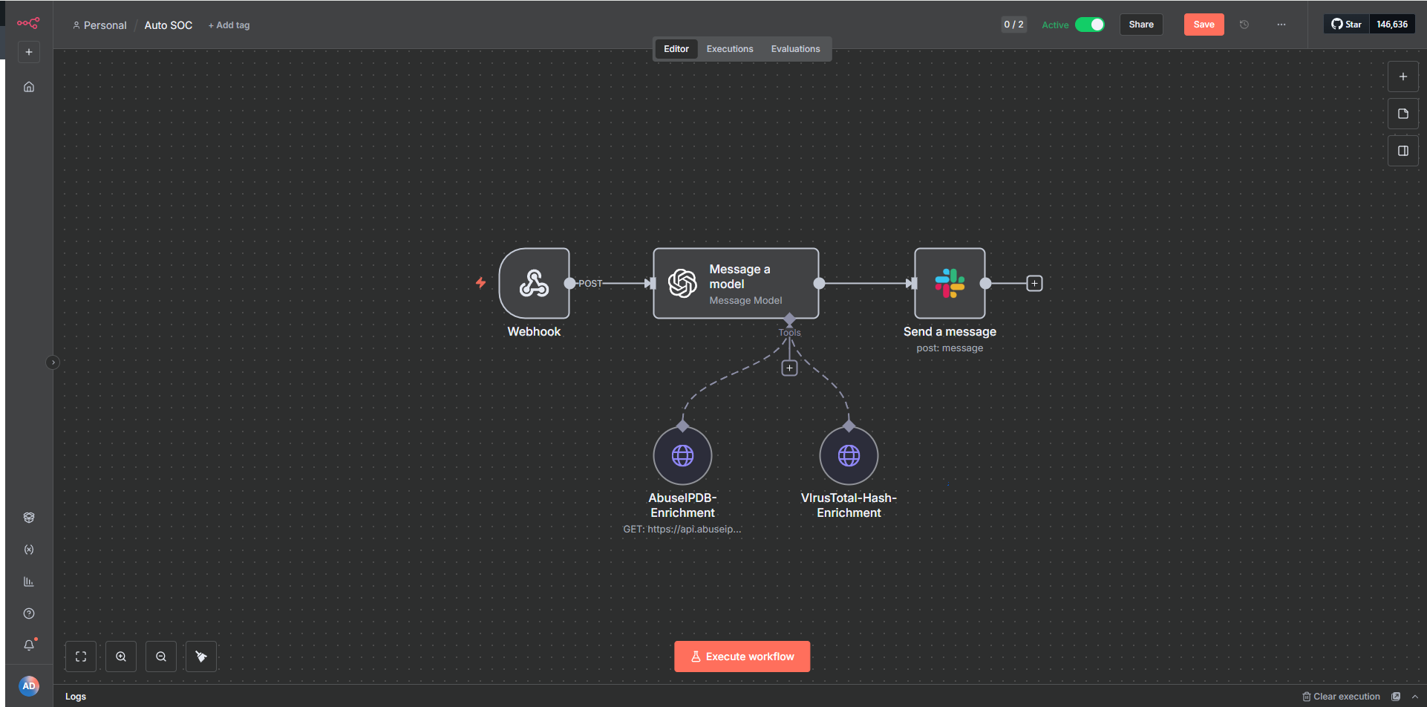Viewport: 1427px width, 707px height.
Task: Open the Slack Send a message node
Action: 949,283
